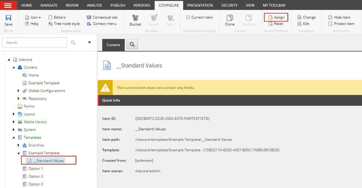362x188 pixels.
Task: Click Assign insert options icon
Action: (271, 17)
